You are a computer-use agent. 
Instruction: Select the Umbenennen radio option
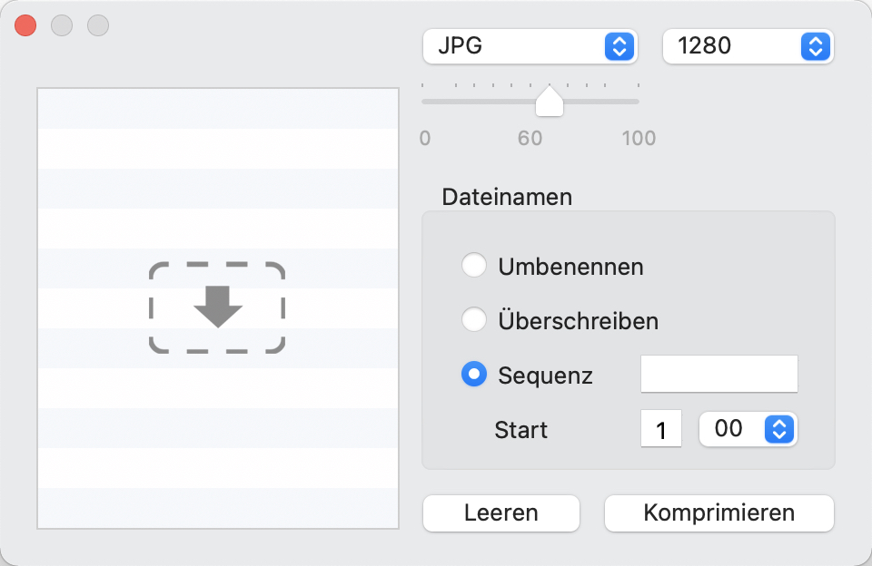tap(474, 266)
